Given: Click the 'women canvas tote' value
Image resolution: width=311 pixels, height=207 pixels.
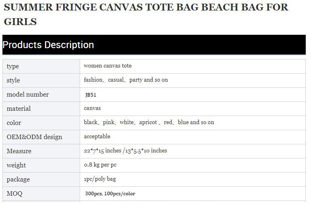Looking at the screenshot, I should point(108,65).
